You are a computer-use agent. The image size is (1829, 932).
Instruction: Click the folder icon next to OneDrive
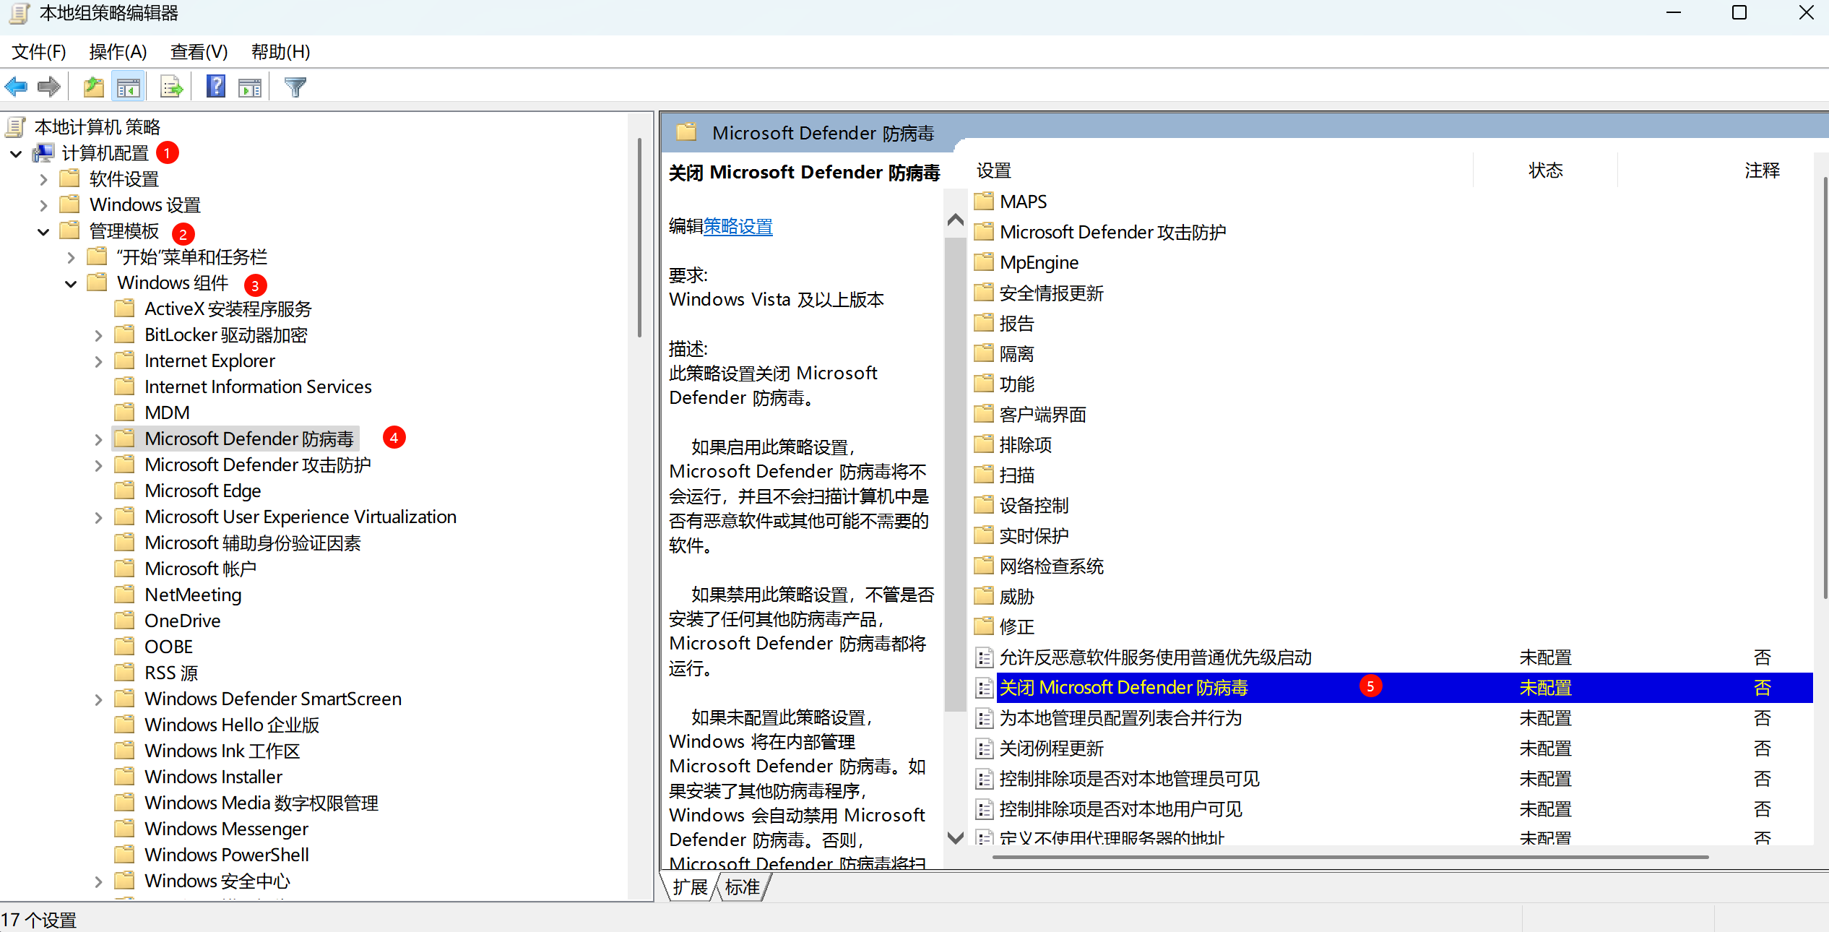point(124,621)
